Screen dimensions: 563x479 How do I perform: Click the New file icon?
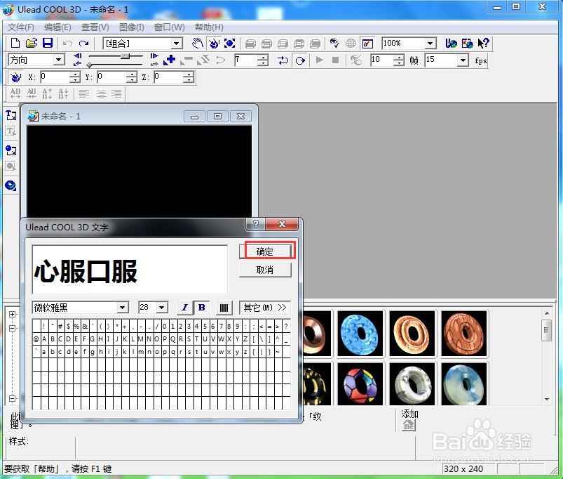(x=15, y=43)
